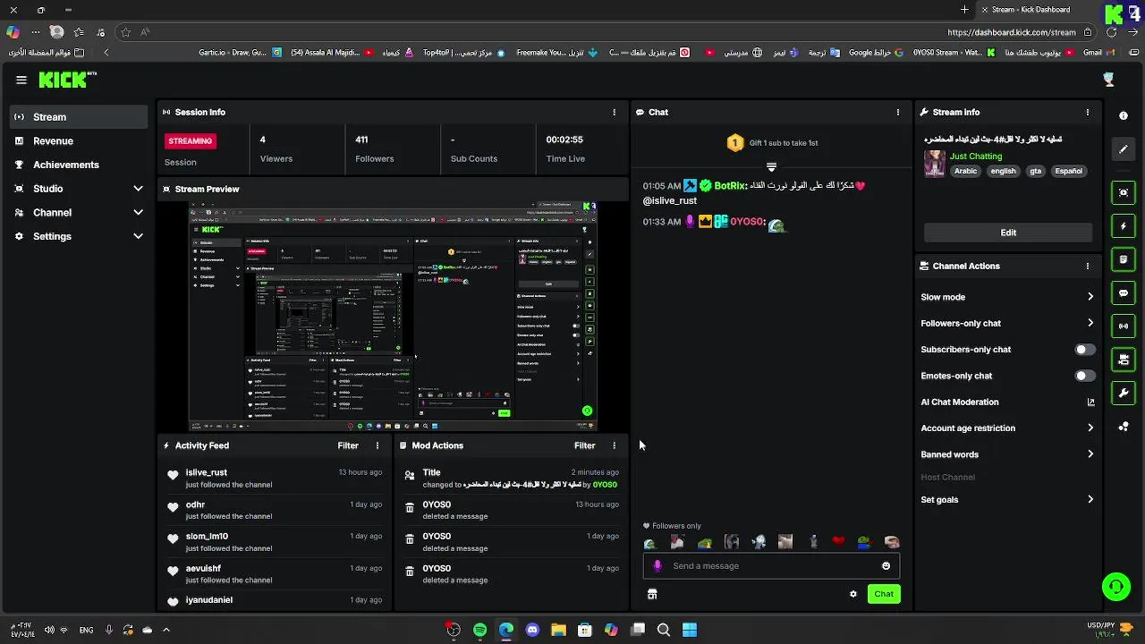Expand the pinned gift collapse arrow in chat
Screen dimensions: 1145x644
(771, 167)
